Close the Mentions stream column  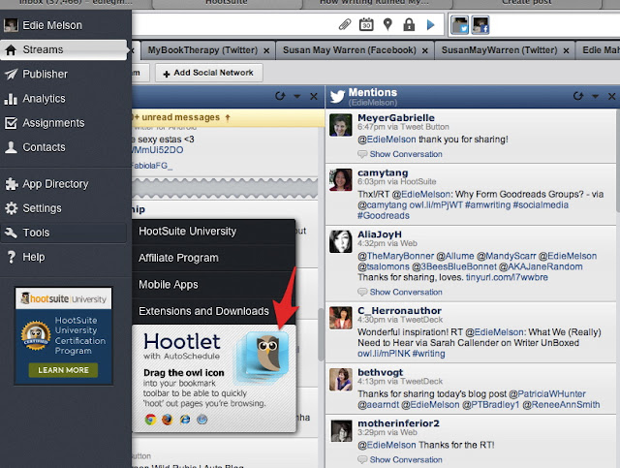coord(611,96)
